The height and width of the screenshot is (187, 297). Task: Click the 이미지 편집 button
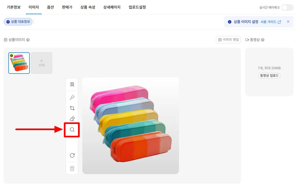[228, 40]
